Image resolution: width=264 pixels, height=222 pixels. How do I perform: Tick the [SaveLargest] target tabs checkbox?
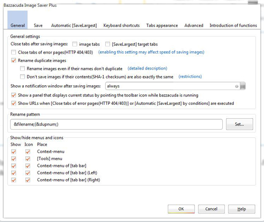pos(107,44)
